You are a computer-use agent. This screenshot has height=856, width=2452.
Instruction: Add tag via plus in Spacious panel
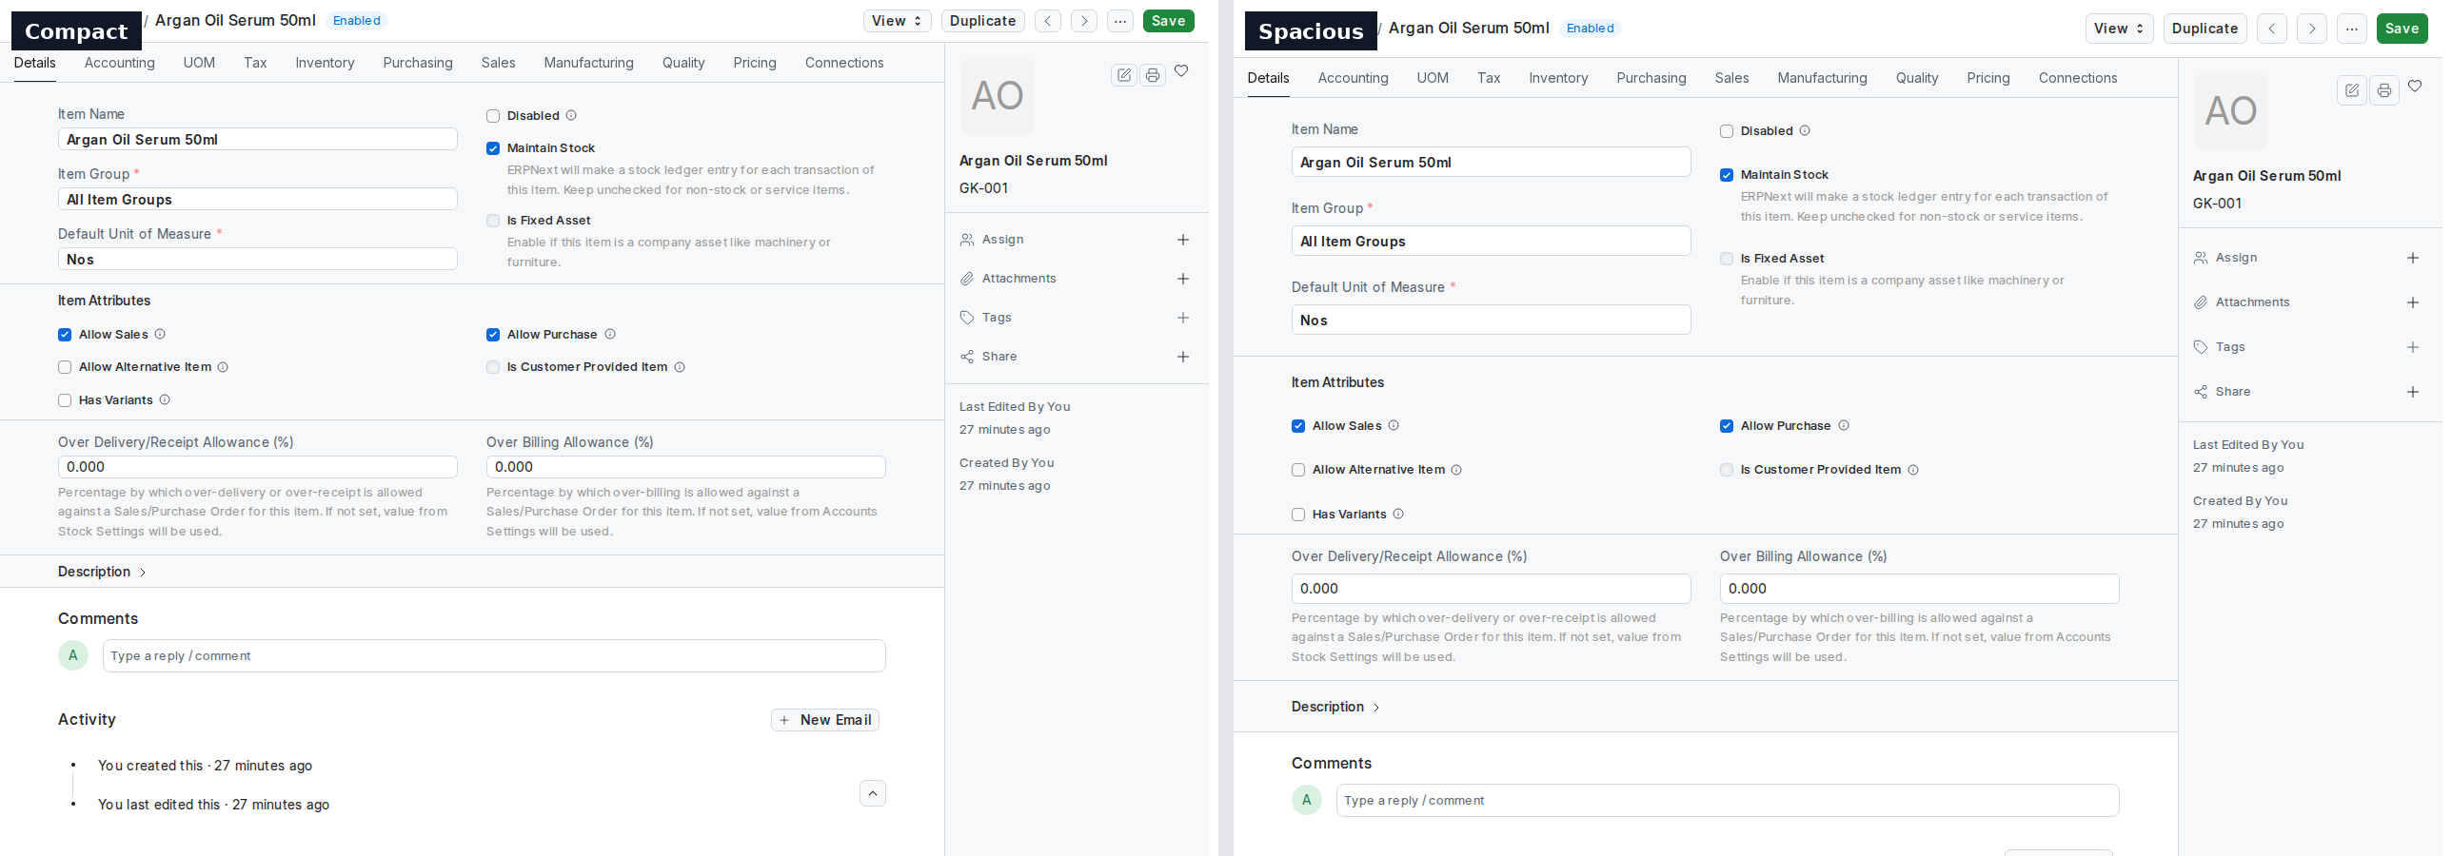click(2413, 347)
